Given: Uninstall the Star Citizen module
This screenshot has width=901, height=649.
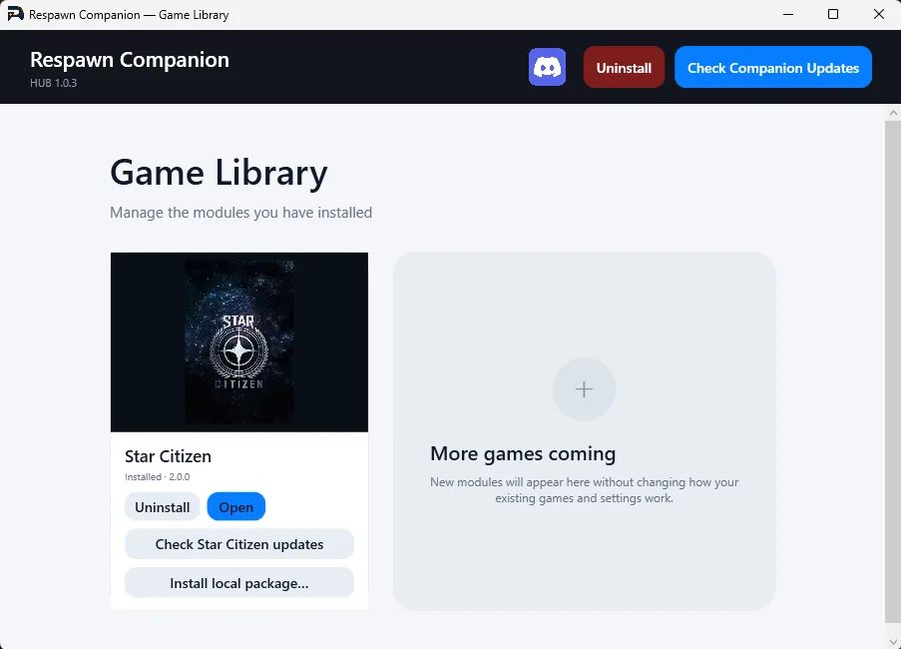Looking at the screenshot, I should tap(162, 507).
